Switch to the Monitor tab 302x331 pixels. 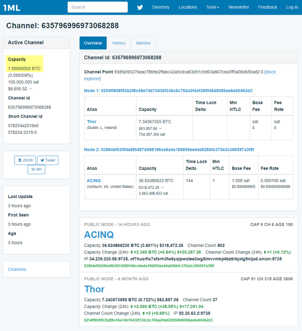pyautogui.click(x=143, y=43)
